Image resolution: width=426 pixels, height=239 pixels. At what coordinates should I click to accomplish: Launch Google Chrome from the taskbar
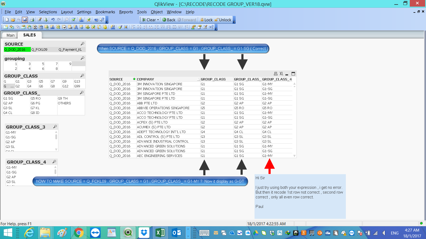(79, 233)
